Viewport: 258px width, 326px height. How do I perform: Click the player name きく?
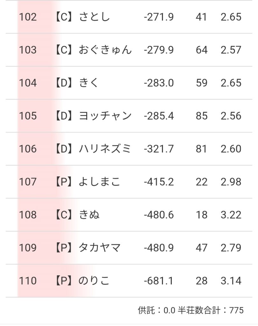coord(89,83)
